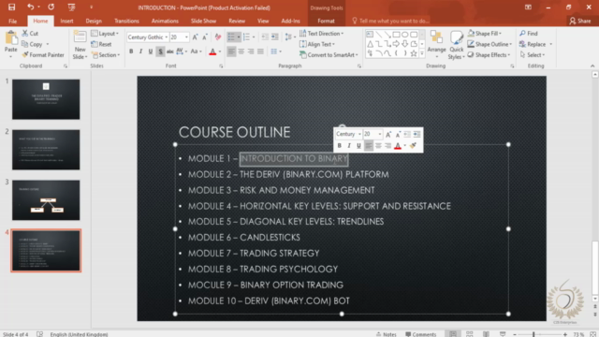Toggle Underline in the ribbon Font group

tap(151, 51)
